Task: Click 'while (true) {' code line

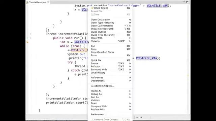Action: click(72, 46)
